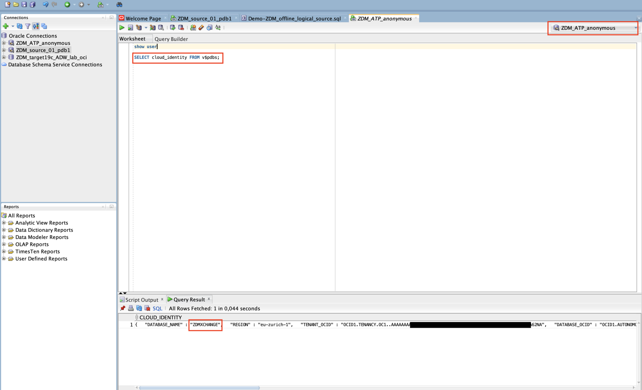Pin the query result with the pushpin icon
Image resolution: width=642 pixels, height=390 pixels.
click(x=123, y=308)
